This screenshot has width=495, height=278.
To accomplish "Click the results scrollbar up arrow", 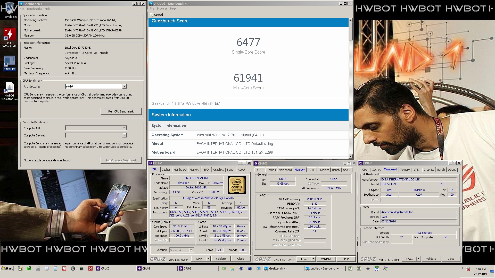I will [350, 20].
